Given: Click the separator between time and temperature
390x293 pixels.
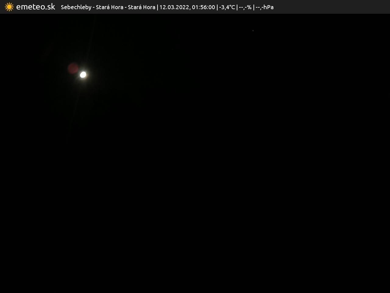Looking at the screenshot, I should point(217,7).
